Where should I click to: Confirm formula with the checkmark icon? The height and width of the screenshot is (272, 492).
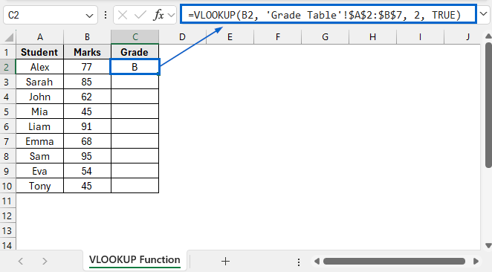tap(140, 15)
